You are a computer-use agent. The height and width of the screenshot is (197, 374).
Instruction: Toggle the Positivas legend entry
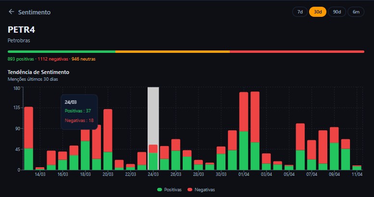coord(171,190)
